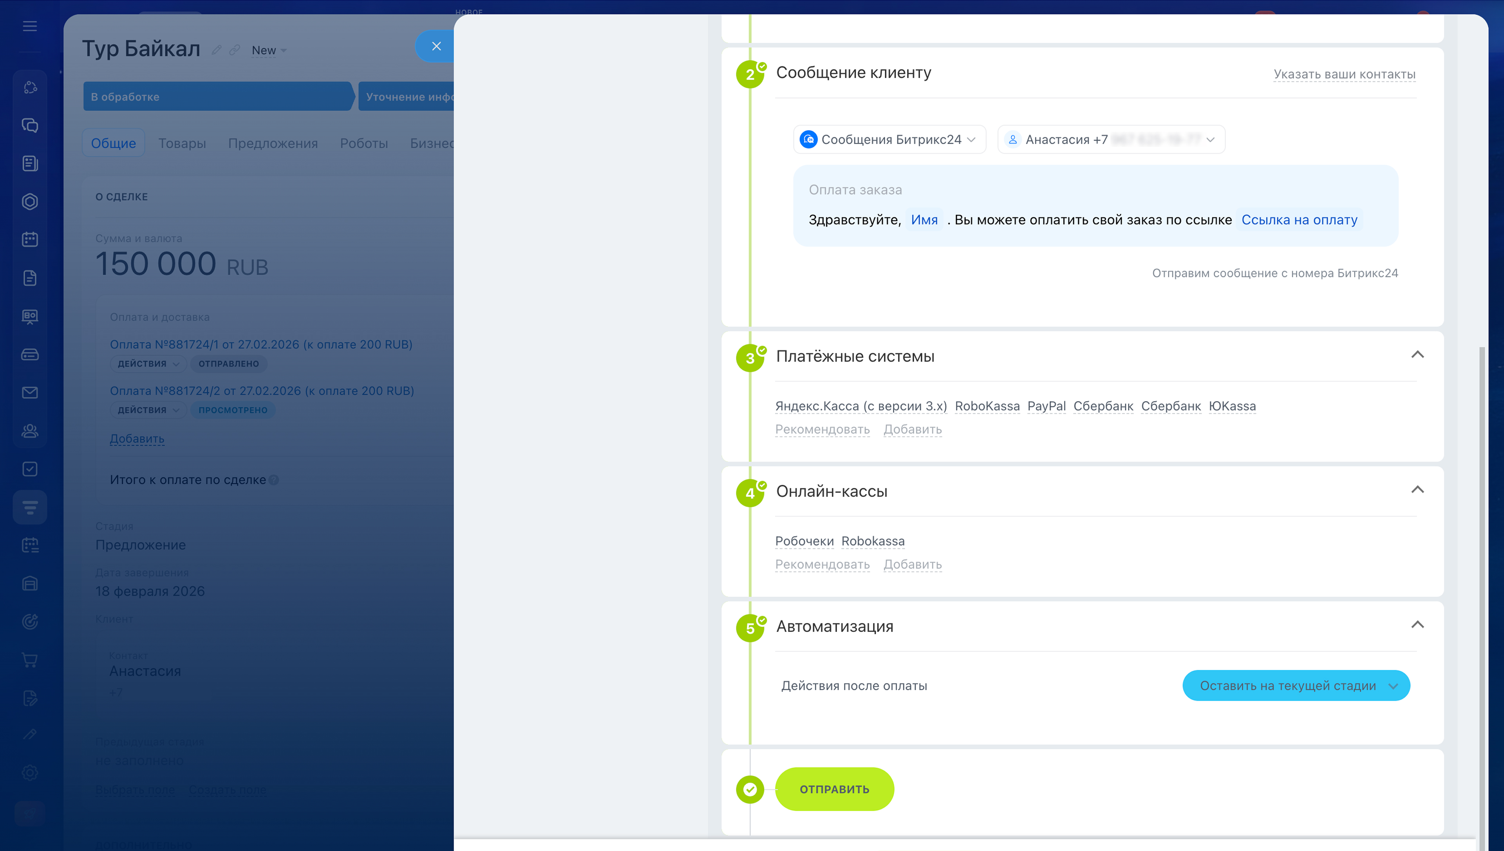Viewport: 1504px width, 851px height.
Task: Click the green checkmark circle beside Отправить
Action: [x=750, y=789]
